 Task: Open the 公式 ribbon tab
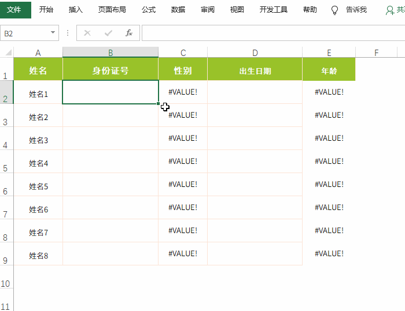click(149, 10)
